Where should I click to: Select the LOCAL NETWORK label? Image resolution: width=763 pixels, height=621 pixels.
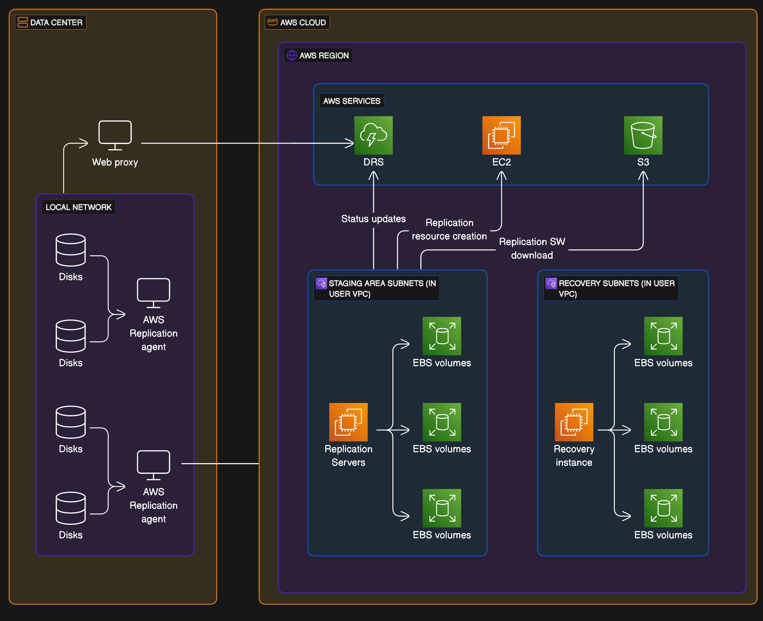point(78,207)
